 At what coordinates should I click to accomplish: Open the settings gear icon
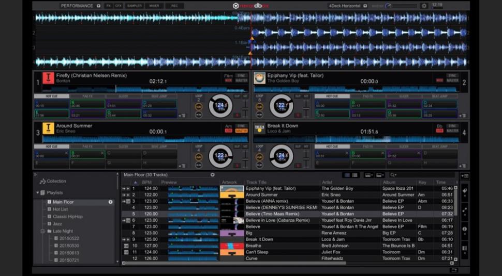(x=424, y=6)
